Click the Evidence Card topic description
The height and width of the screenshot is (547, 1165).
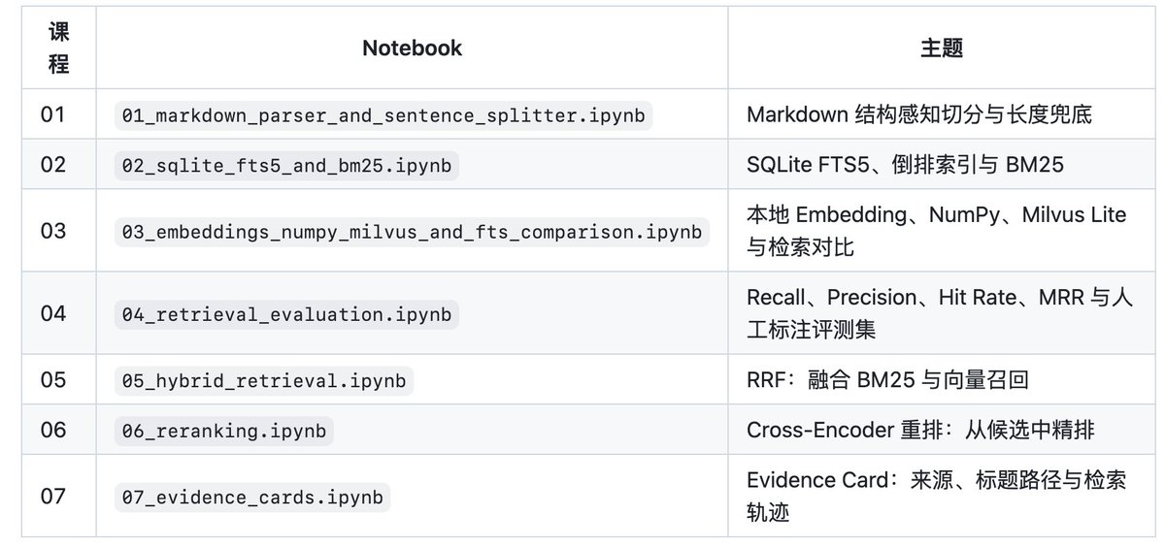click(x=937, y=496)
